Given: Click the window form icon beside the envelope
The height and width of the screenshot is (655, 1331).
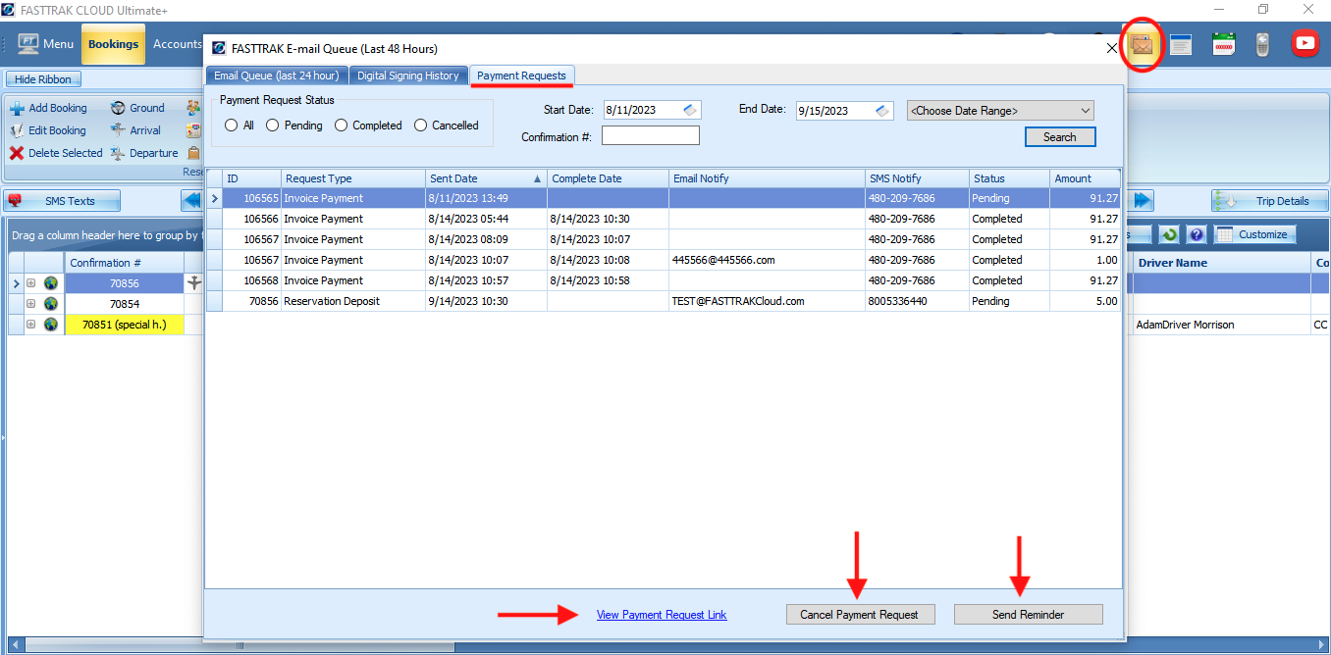Looking at the screenshot, I should click(x=1181, y=44).
